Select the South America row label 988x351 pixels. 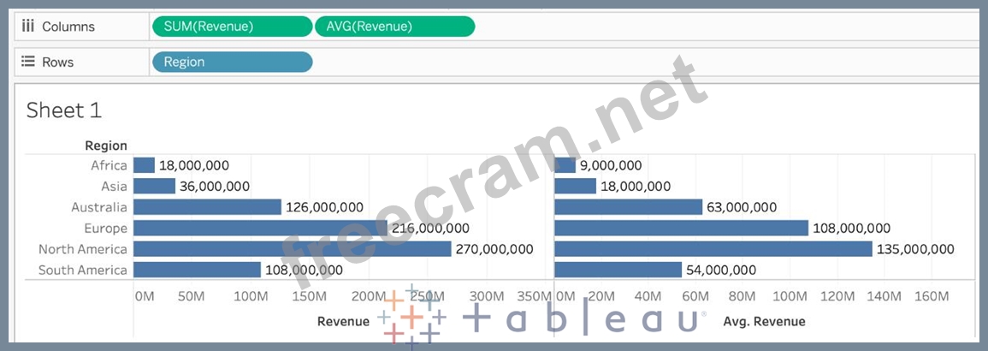(83, 270)
